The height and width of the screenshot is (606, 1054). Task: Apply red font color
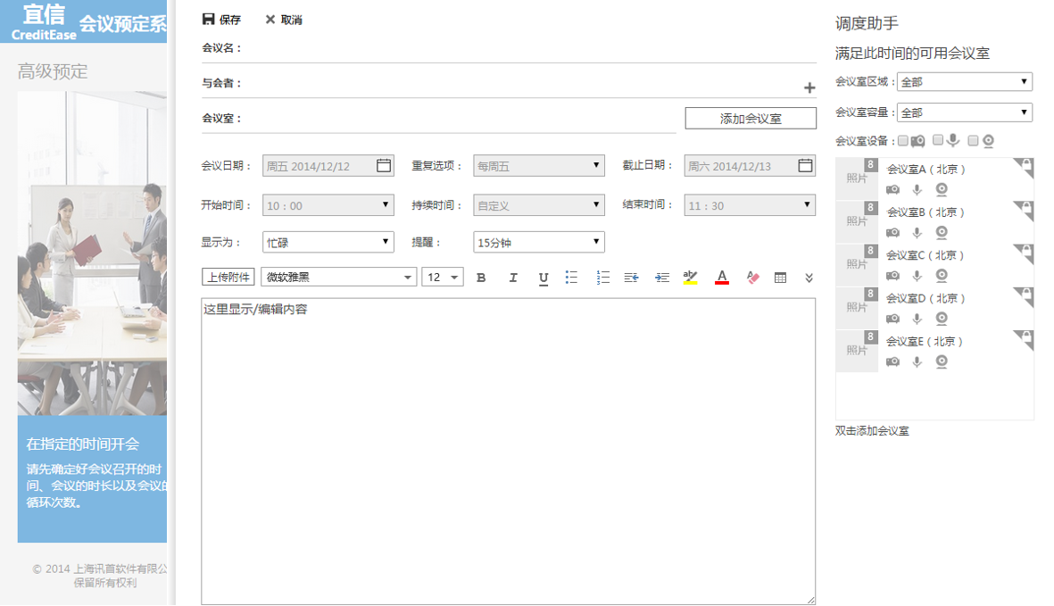coord(722,277)
